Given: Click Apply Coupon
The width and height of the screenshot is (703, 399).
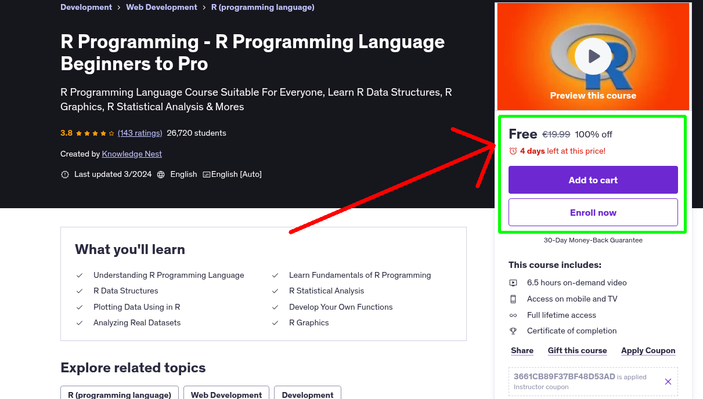Looking at the screenshot, I should (x=648, y=350).
